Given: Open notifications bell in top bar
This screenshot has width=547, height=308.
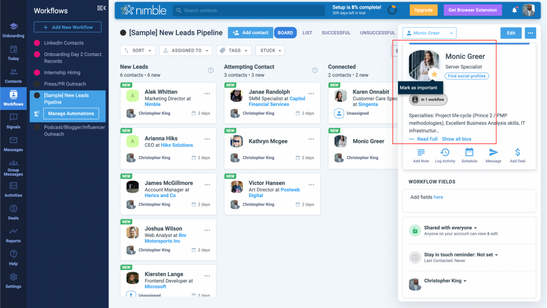Looking at the screenshot, I should (514, 10).
